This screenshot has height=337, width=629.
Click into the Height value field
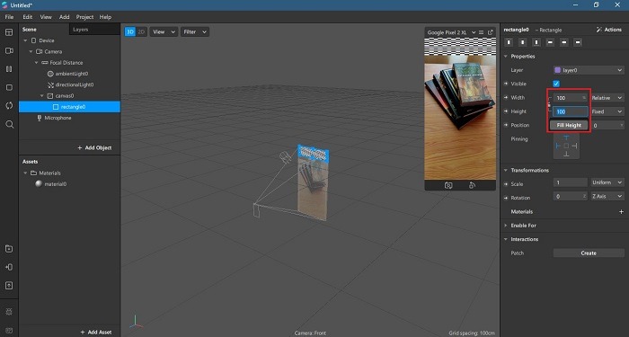coord(570,111)
